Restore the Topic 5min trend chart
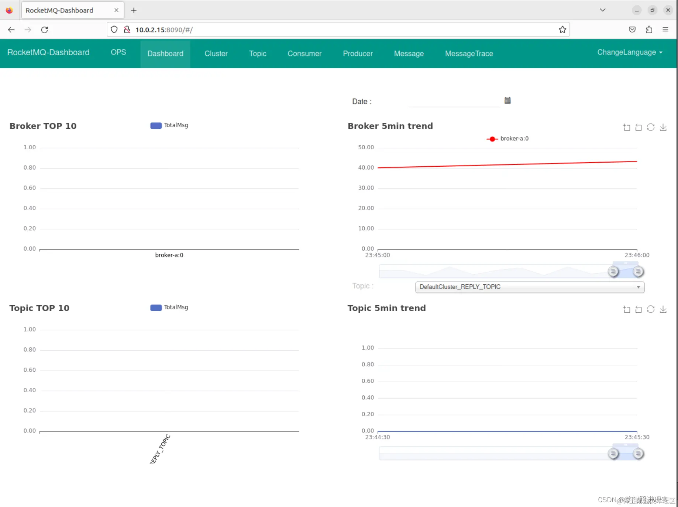 651,309
